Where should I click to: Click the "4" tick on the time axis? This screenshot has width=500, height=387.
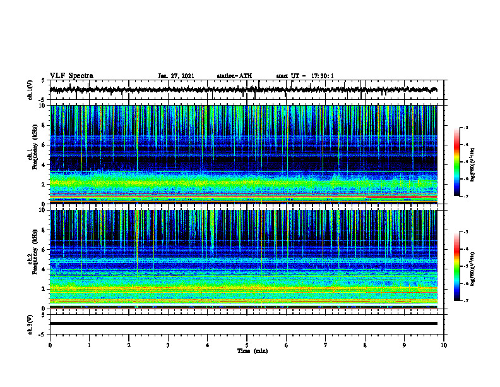(208, 345)
